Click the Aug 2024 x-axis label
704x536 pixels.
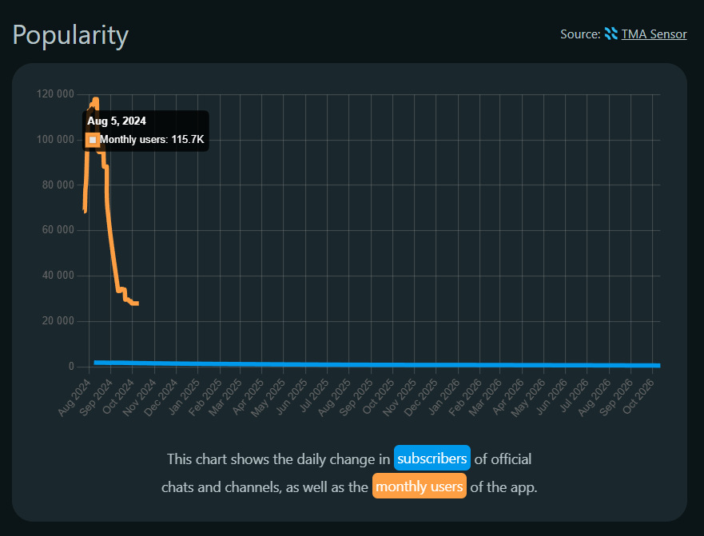click(75, 396)
